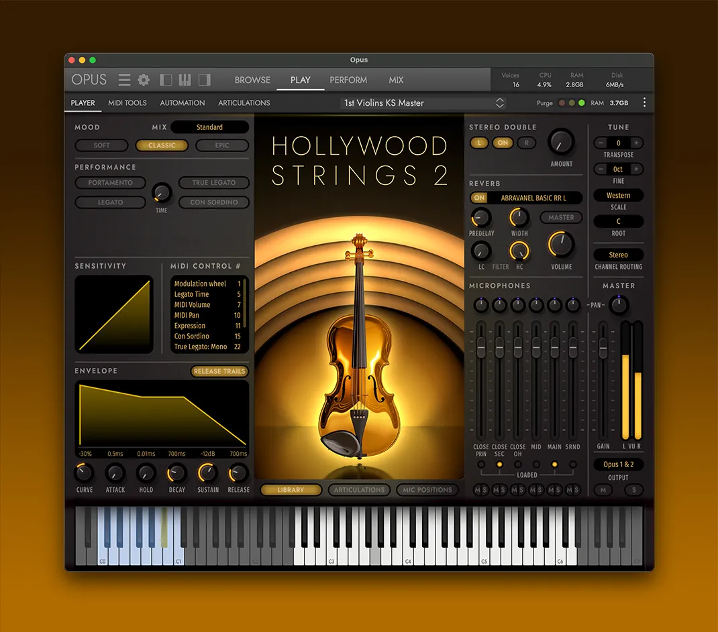Click the envelope Hold knob

(x=146, y=473)
